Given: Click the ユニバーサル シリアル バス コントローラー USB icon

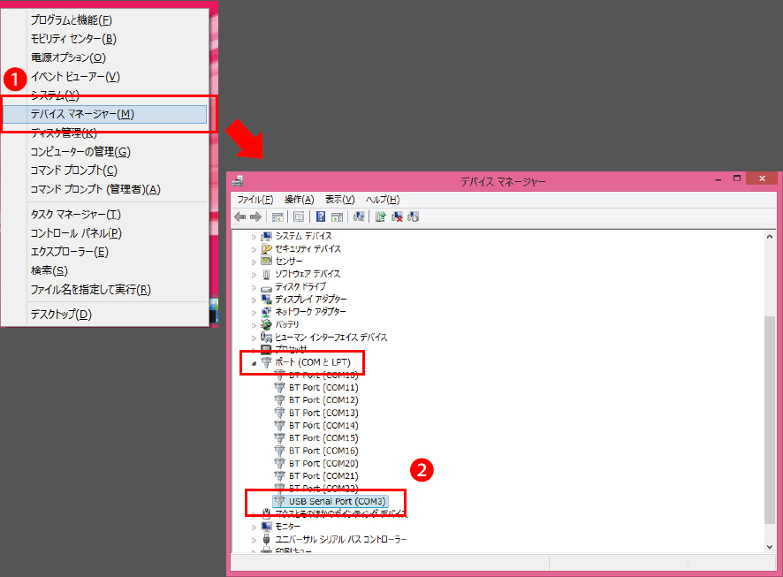Looking at the screenshot, I should coord(267,539).
